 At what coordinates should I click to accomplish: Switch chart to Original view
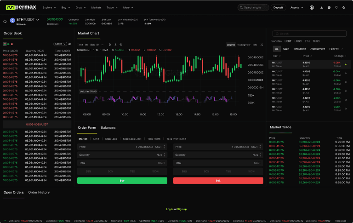click(231, 45)
